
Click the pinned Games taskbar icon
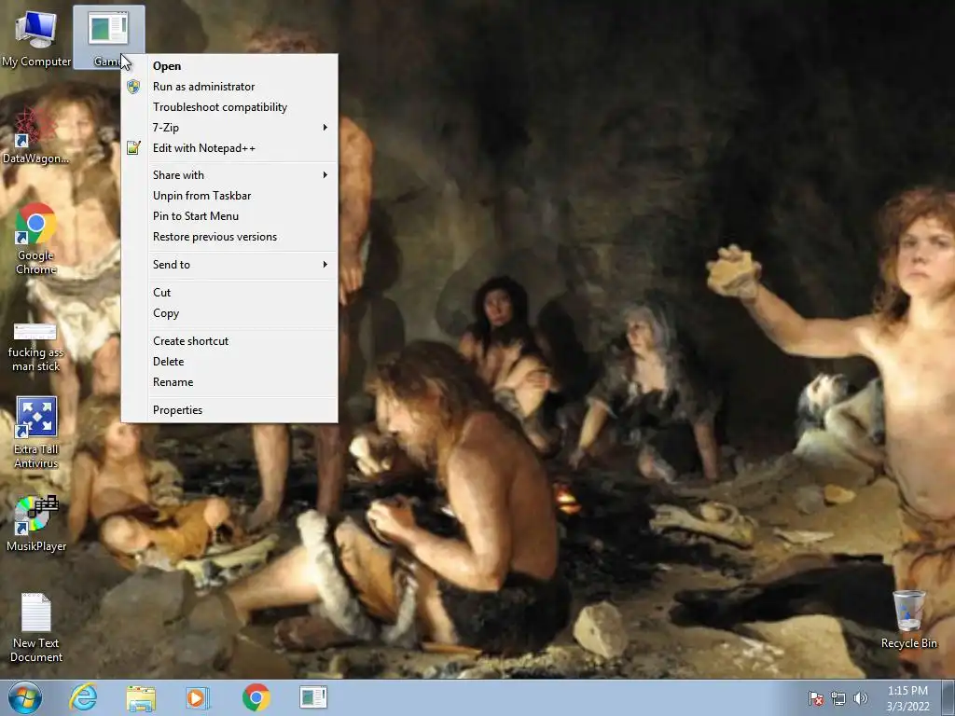[x=313, y=697]
